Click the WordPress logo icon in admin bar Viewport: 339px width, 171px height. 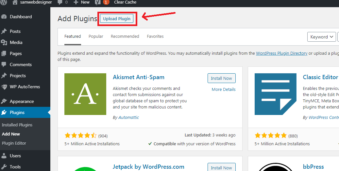click(x=4, y=2)
